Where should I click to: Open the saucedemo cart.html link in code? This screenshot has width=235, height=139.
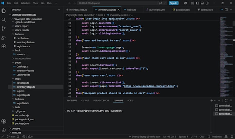(149, 86)
